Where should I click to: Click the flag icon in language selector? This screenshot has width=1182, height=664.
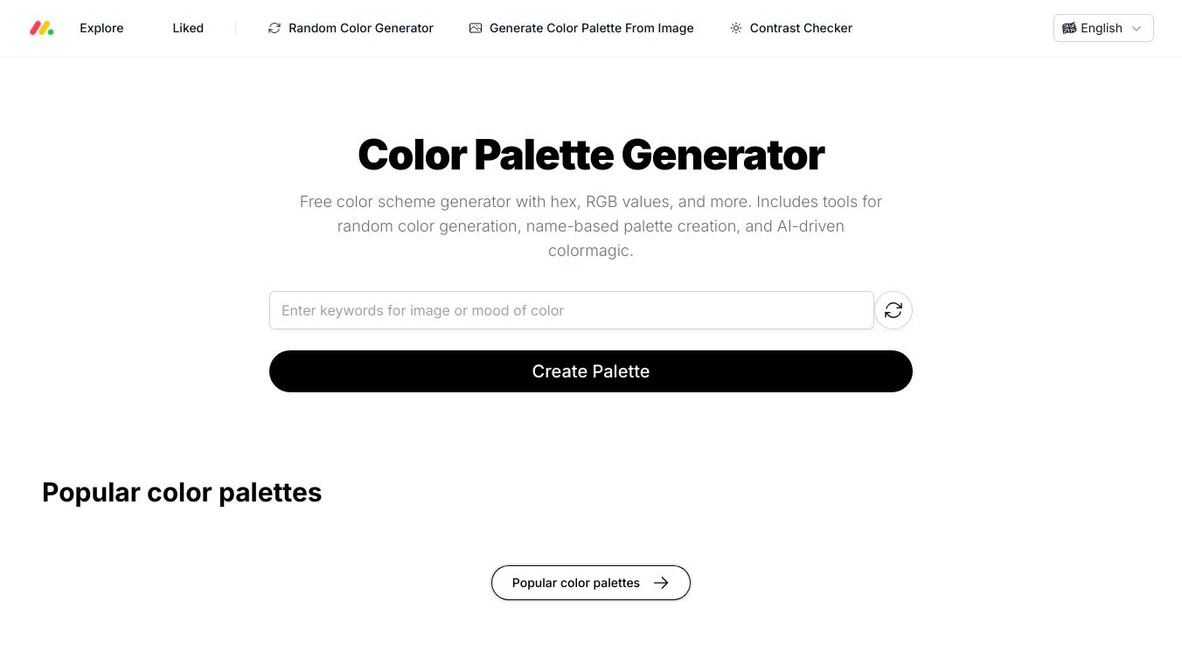(x=1069, y=28)
